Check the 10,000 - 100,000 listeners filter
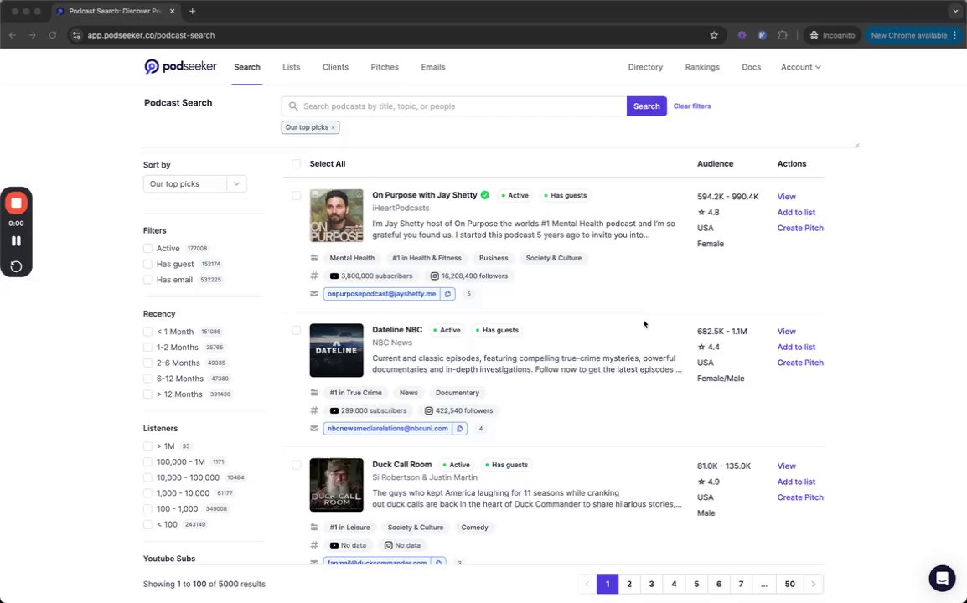The image size is (967, 603). (x=147, y=478)
